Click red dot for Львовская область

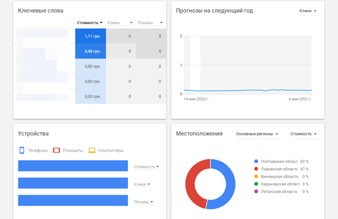(256, 169)
